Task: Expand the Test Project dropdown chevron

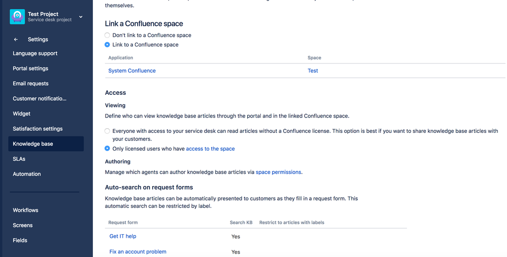Action: coord(81,17)
